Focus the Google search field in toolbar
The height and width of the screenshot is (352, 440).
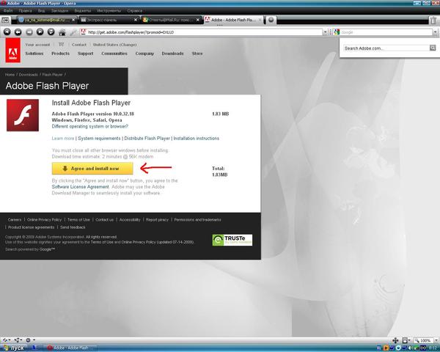point(383,32)
